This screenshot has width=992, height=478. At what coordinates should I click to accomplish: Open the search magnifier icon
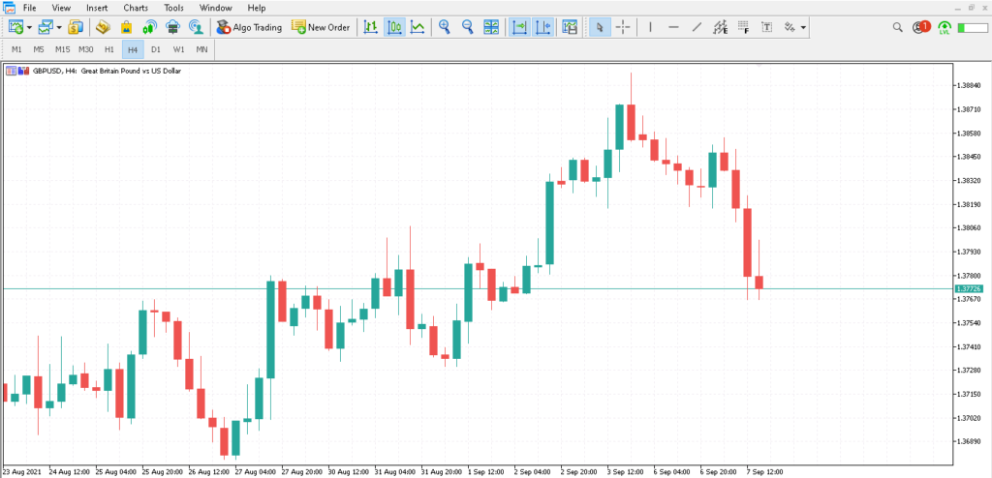[898, 27]
